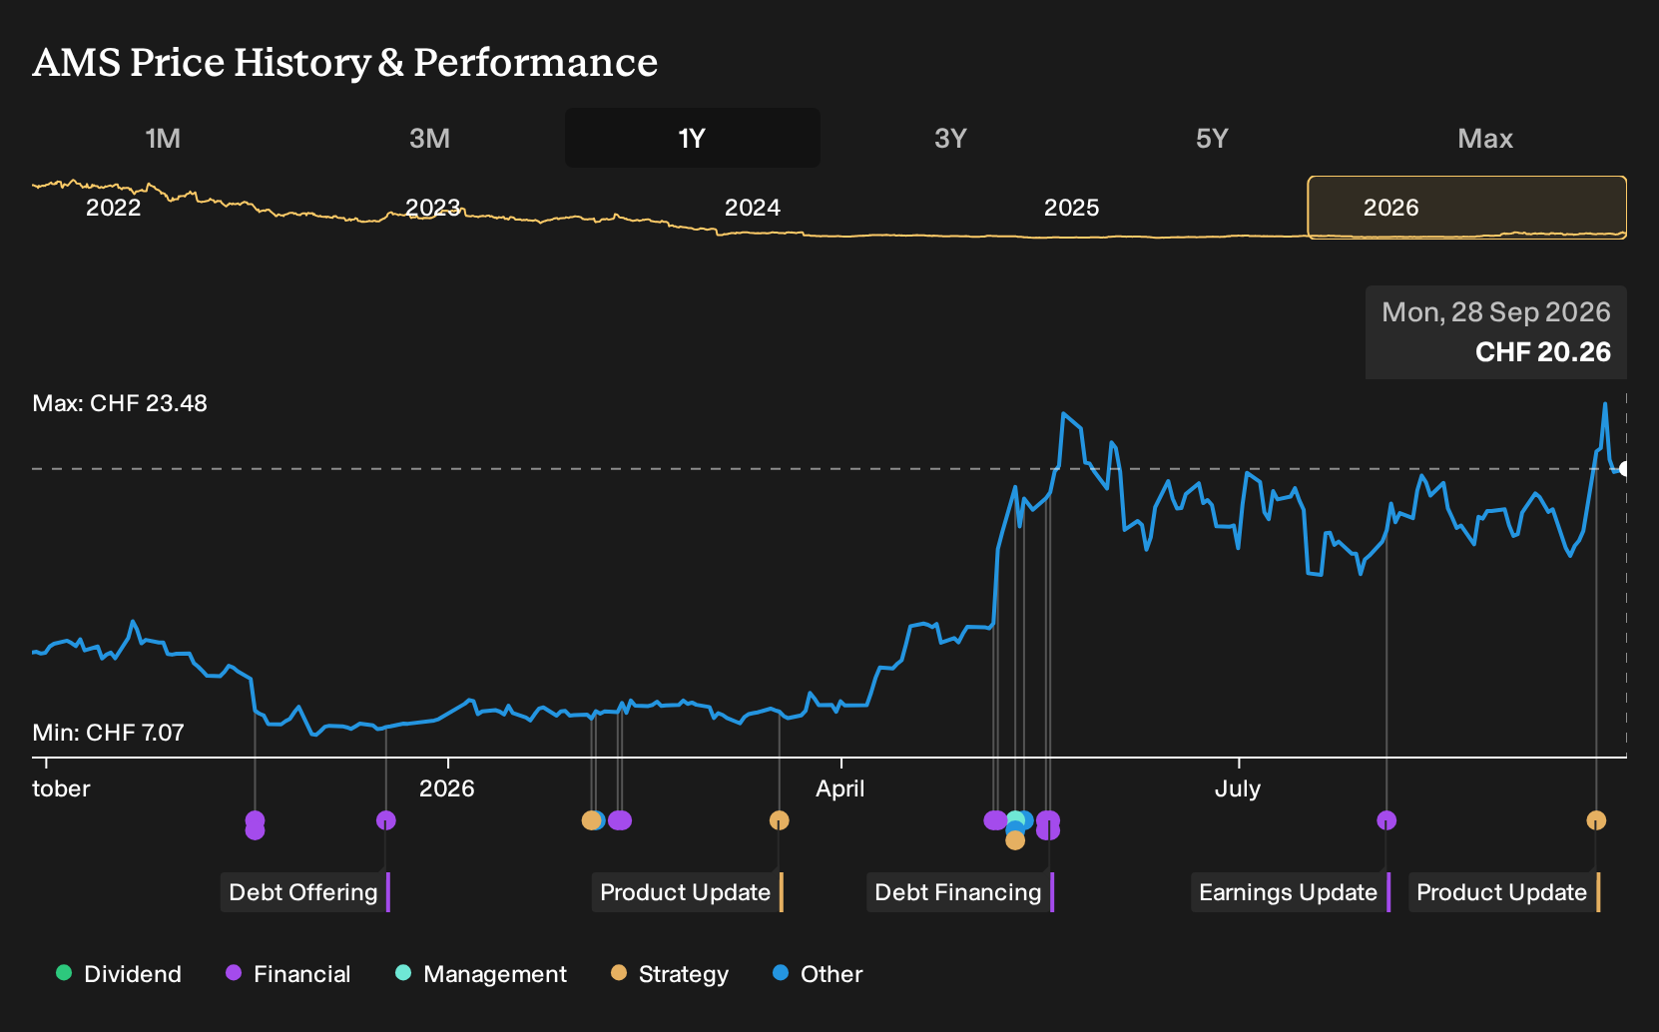Switch to the 1M time range
Image resolution: width=1659 pixels, height=1032 pixels.
click(163, 138)
